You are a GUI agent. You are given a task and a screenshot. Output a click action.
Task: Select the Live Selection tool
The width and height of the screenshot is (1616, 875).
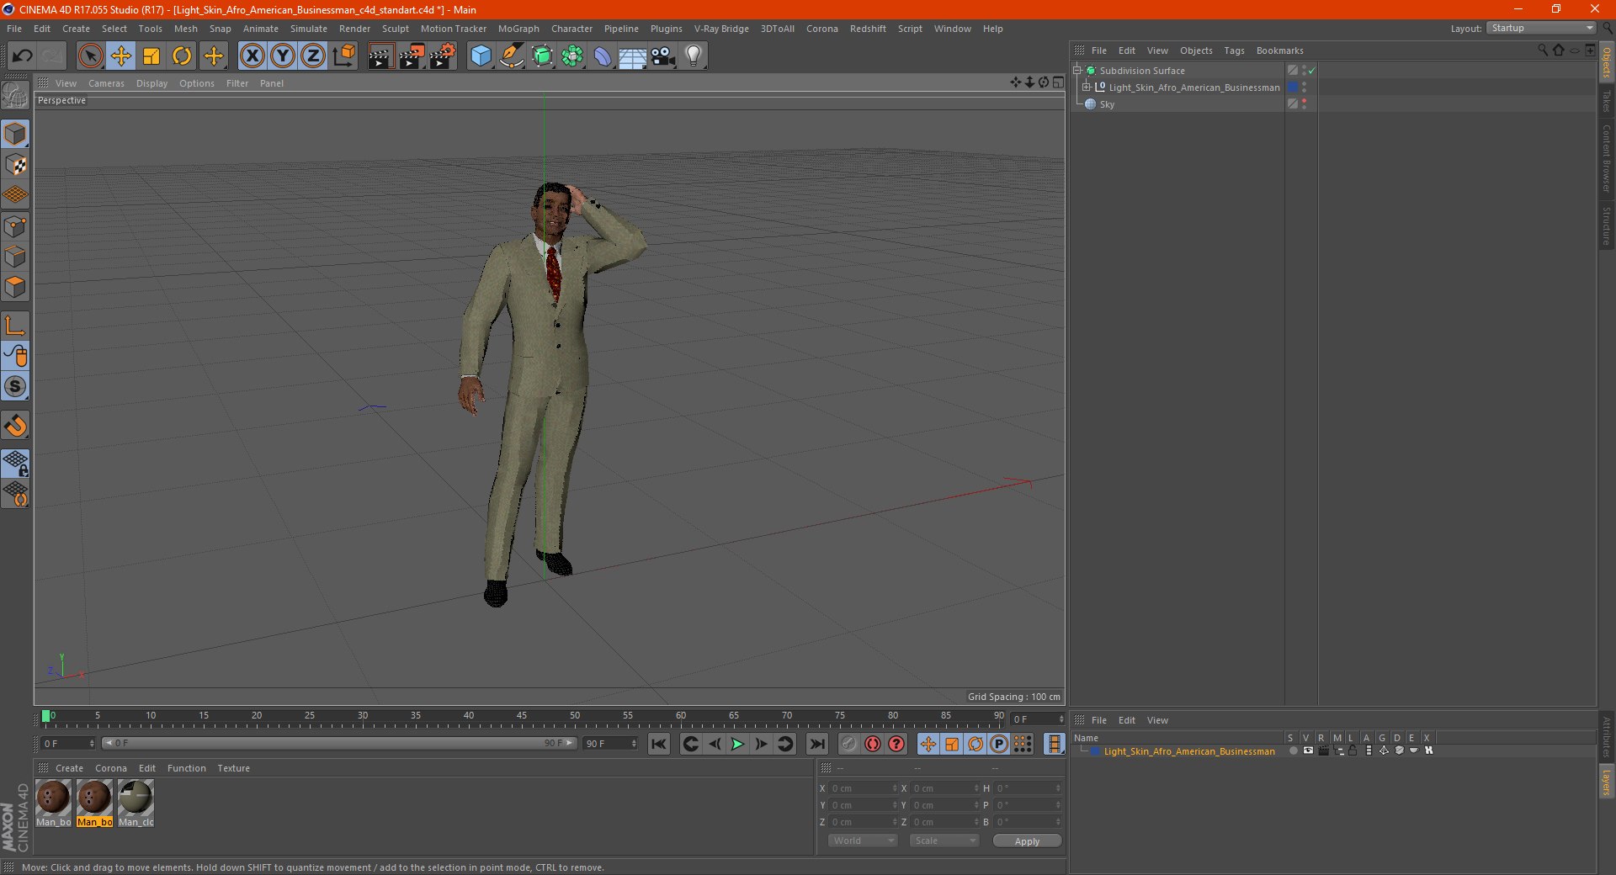pyautogui.click(x=90, y=56)
